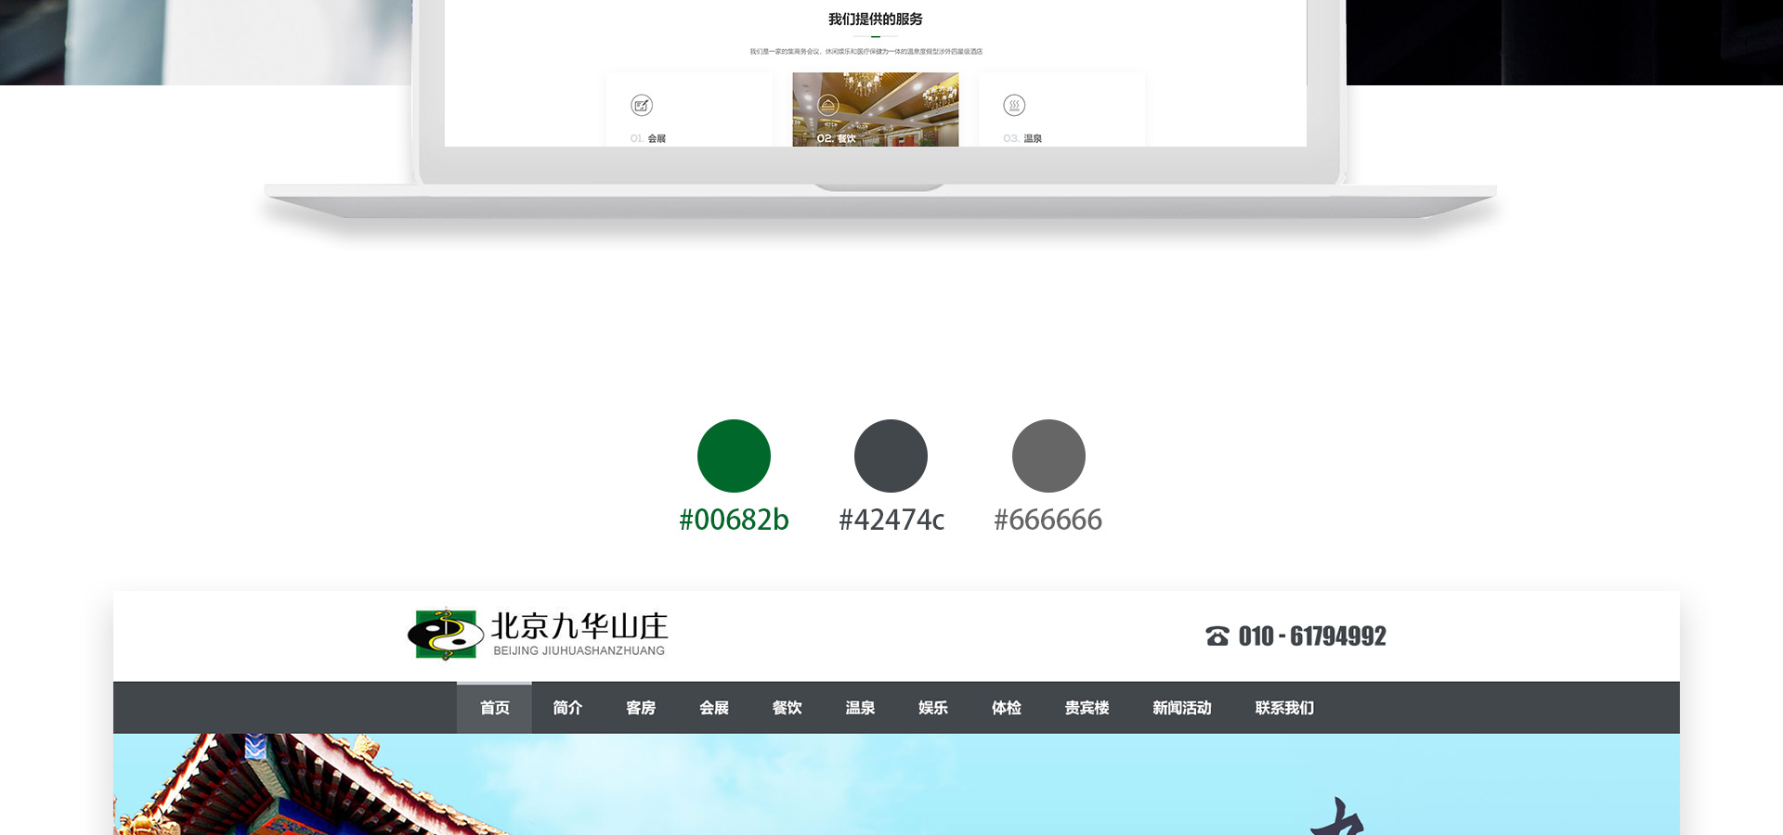Image resolution: width=1783 pixels, height=835 pixels.
Task: Click the 餐饮 dish icon on photo card
Action: coord(828,105)
